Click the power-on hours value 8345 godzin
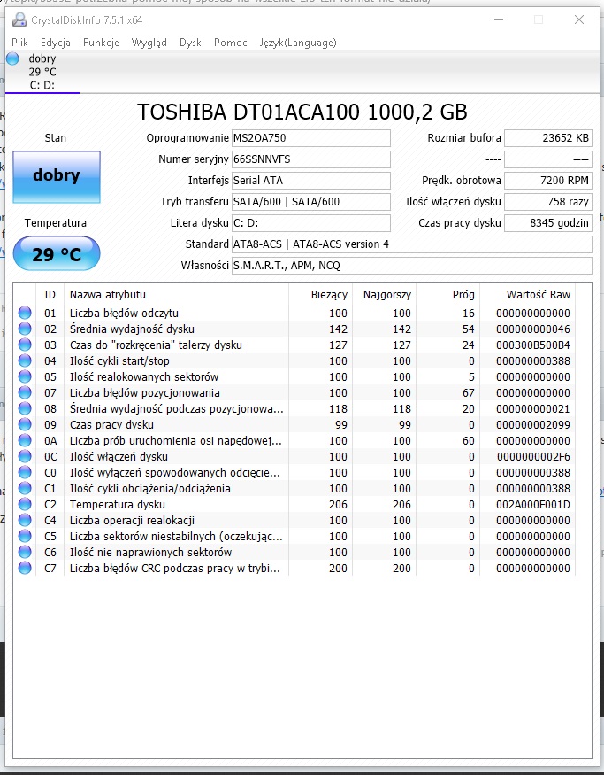The image size is (604, 775). click(547, 223)
